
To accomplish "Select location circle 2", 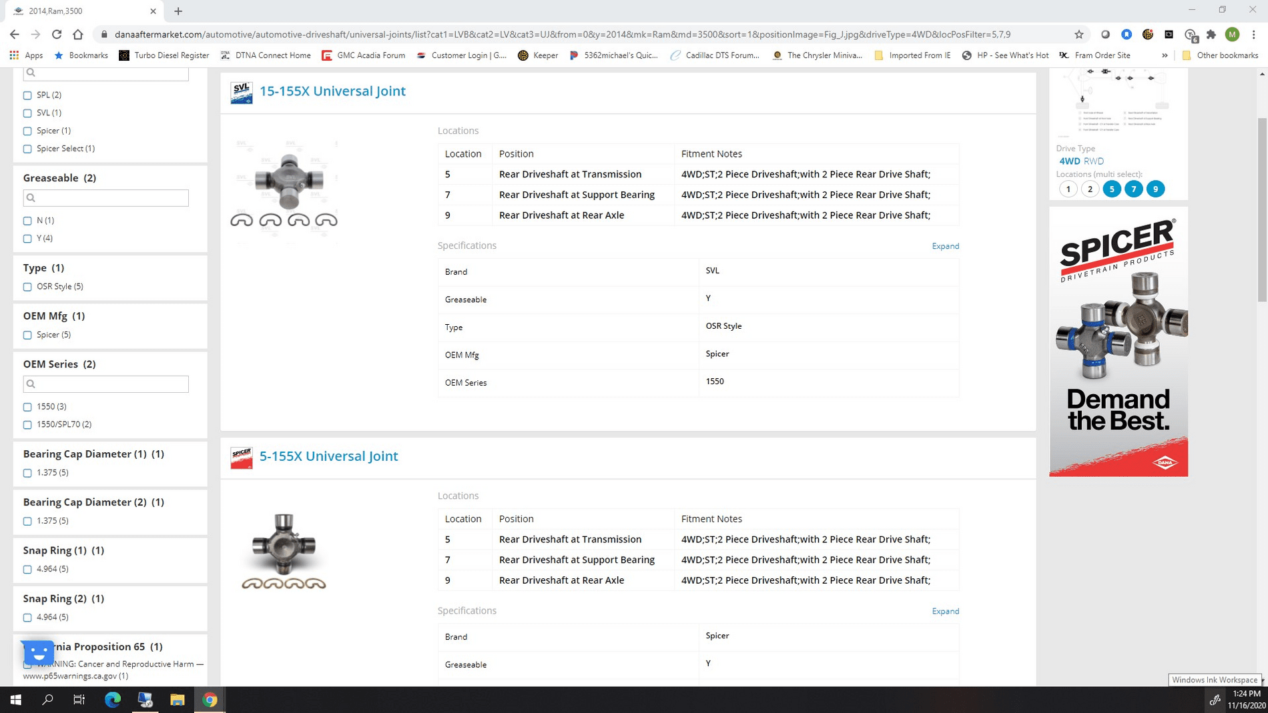I will [1090, 189].
